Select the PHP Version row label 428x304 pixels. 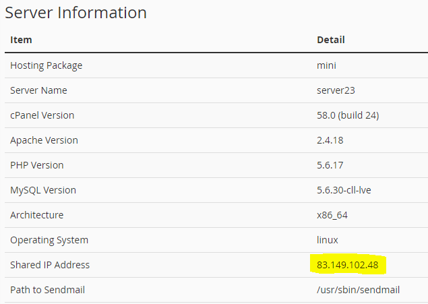tap(38, 165)
